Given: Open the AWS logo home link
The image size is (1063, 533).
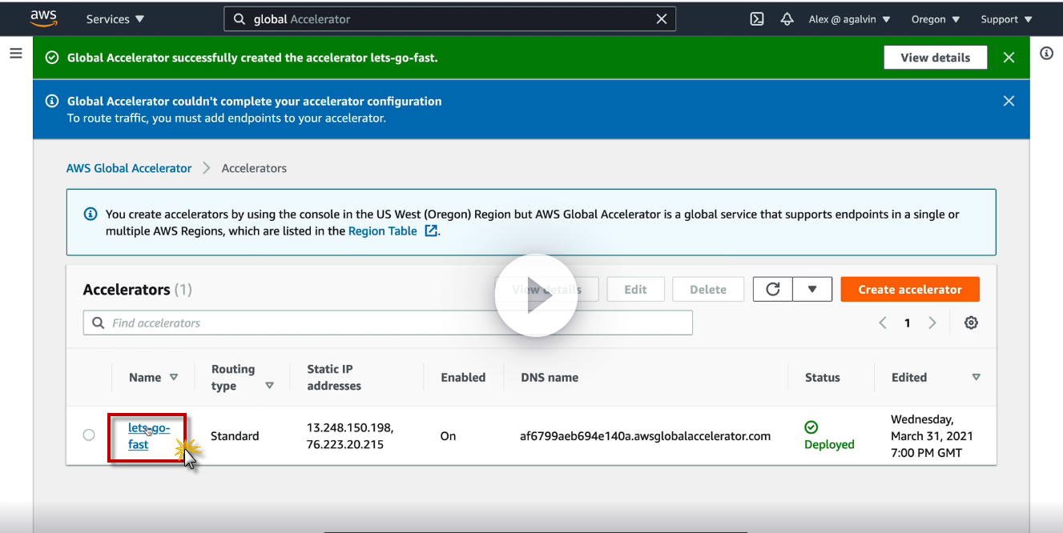Looking at the screenshot, I should [x=44, y=18].
